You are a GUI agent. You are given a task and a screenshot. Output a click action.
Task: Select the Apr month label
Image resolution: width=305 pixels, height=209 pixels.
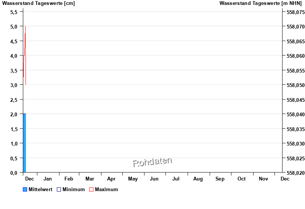pos(111,179)
